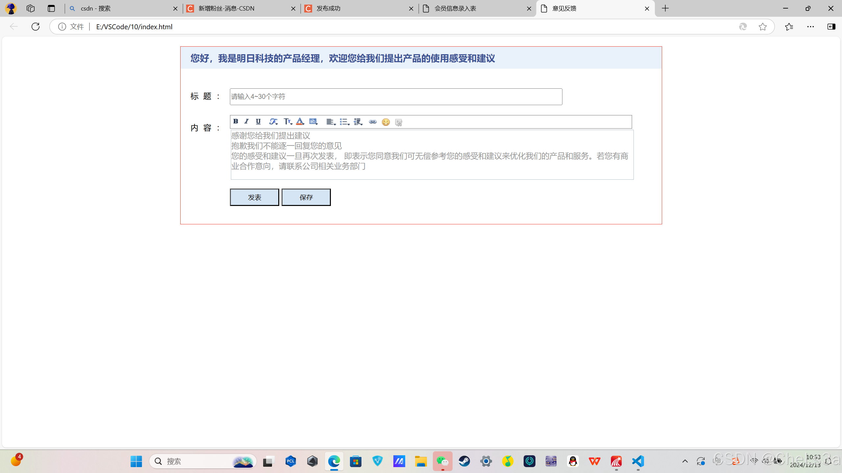
Task: Toggle underline formatting in editor toolbar
Action: (x=258, y=122)
